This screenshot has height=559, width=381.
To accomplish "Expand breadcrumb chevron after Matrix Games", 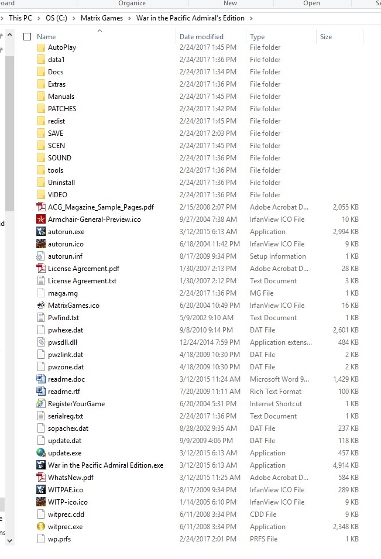I will point(129,18).
